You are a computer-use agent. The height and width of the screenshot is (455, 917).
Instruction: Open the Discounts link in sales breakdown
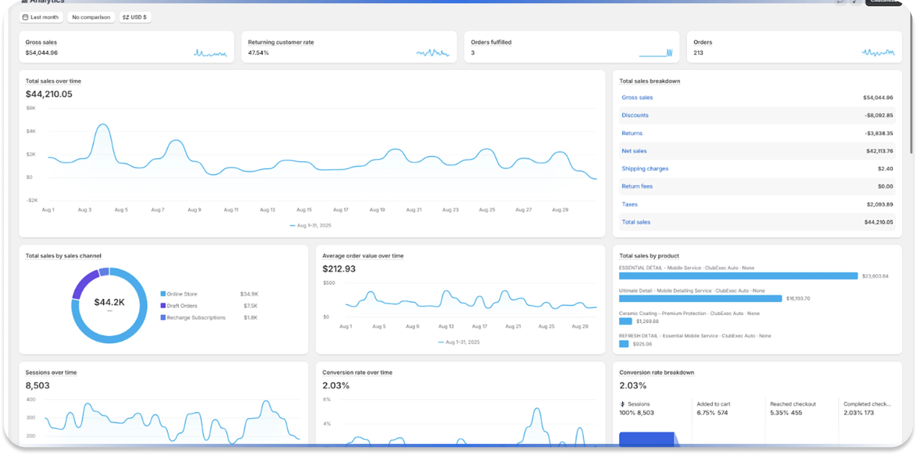pos(635,115)
